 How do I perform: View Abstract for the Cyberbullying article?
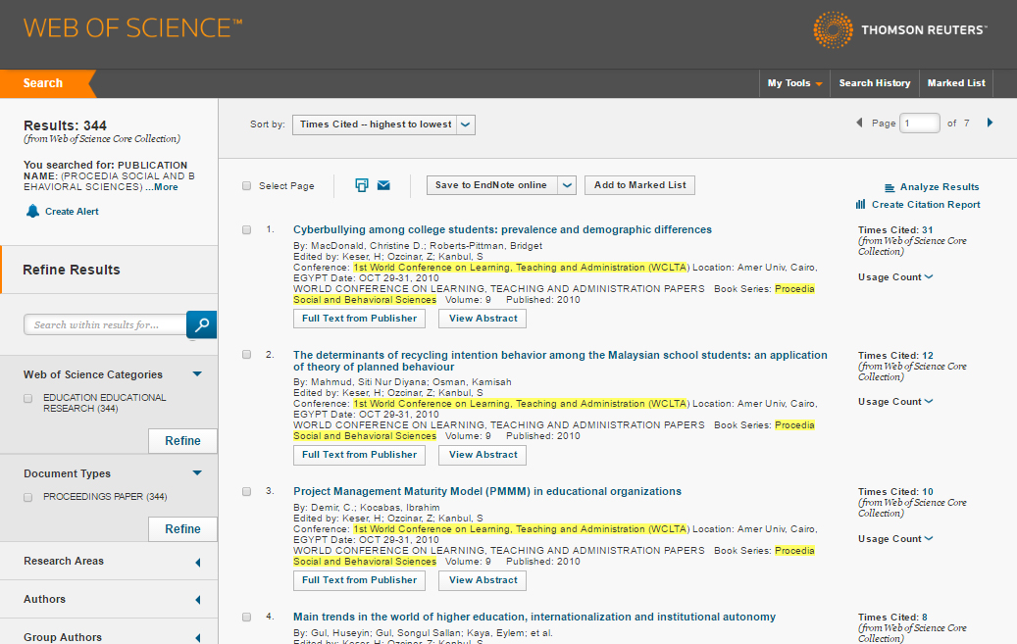point(483,319)
